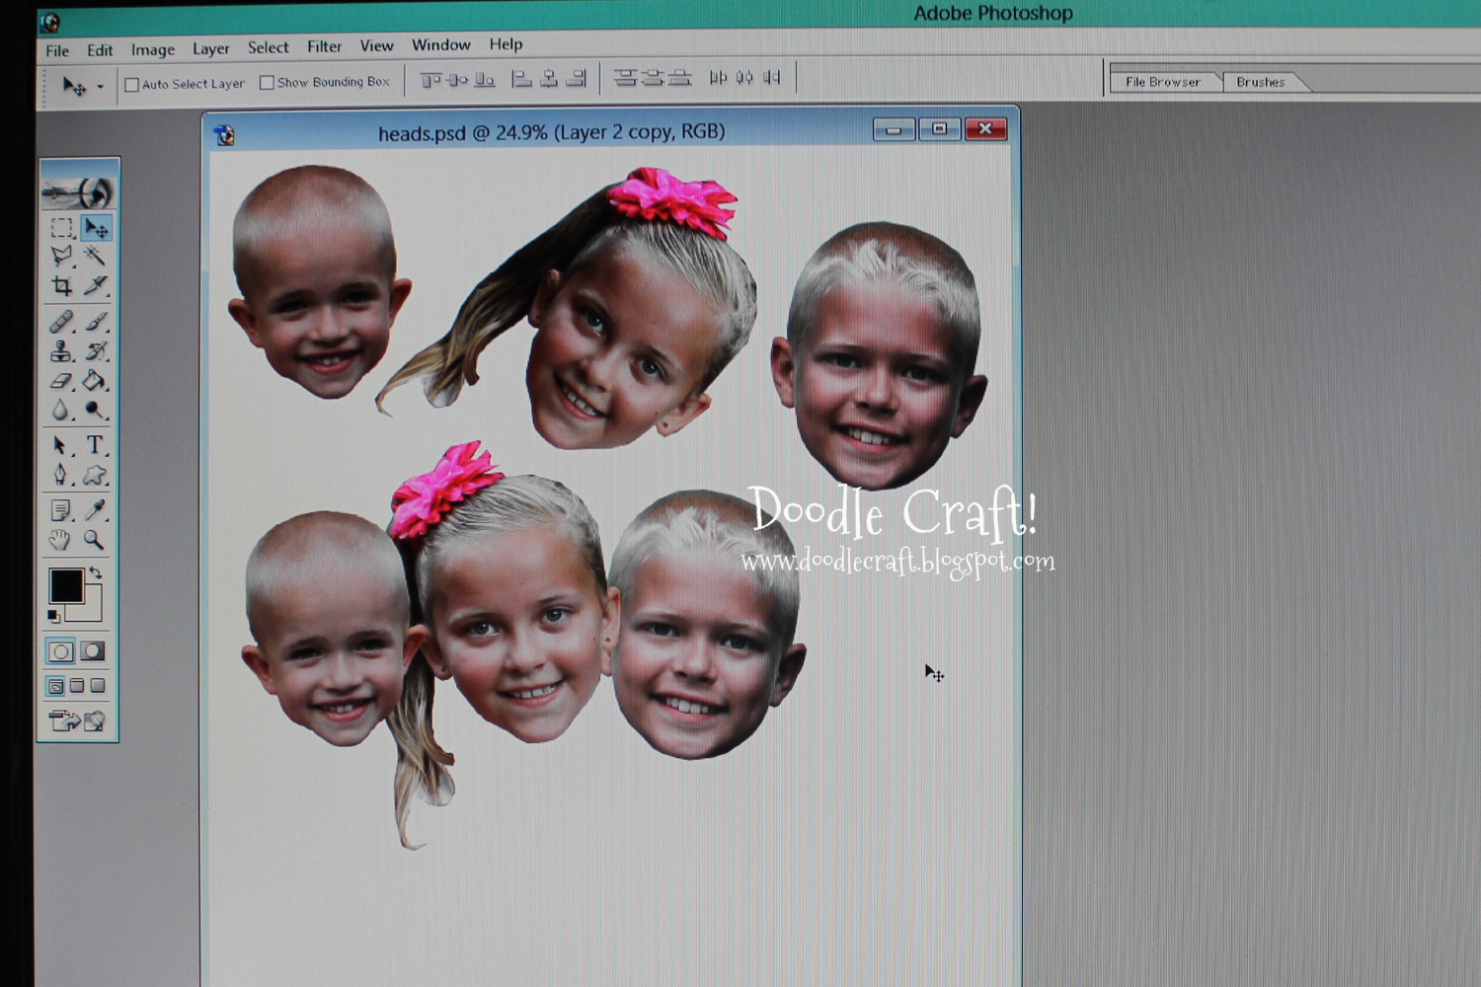The width and height of the screenshot is (1481, 987).
Task: Open the Image menu
Action: [x=153, y=49]
